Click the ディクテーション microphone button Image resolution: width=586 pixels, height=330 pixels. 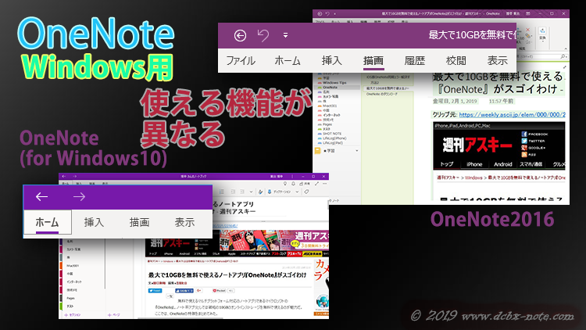tap(279, 192)
